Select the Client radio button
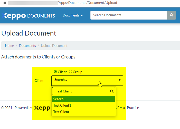The width and height of the screenshot is (180, 129). coord(55,72)
